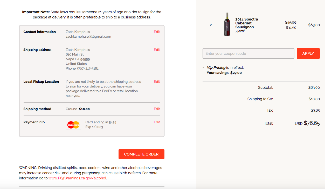
Task: Click the Card ending in 5454 text
Action: (x=101, y=122)
